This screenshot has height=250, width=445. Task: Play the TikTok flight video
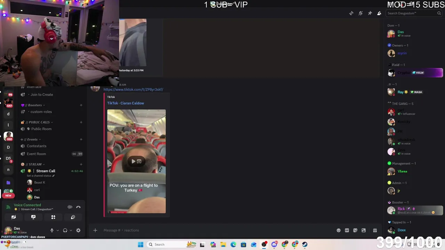(x=133, y=161)
